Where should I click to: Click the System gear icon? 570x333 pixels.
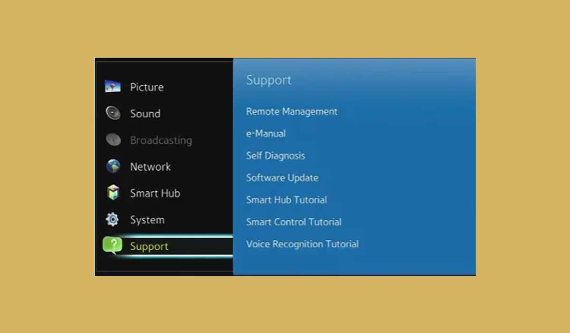[x=113, y=220]
